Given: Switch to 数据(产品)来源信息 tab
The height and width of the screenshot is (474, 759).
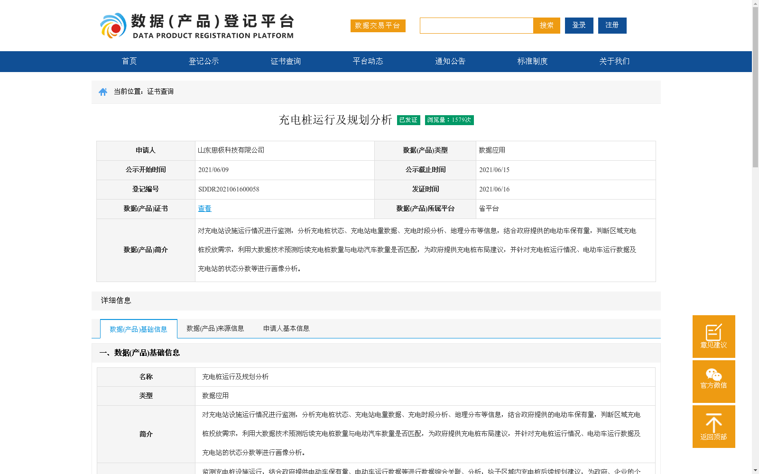Looking at the screenshot, I should point(215,328).
